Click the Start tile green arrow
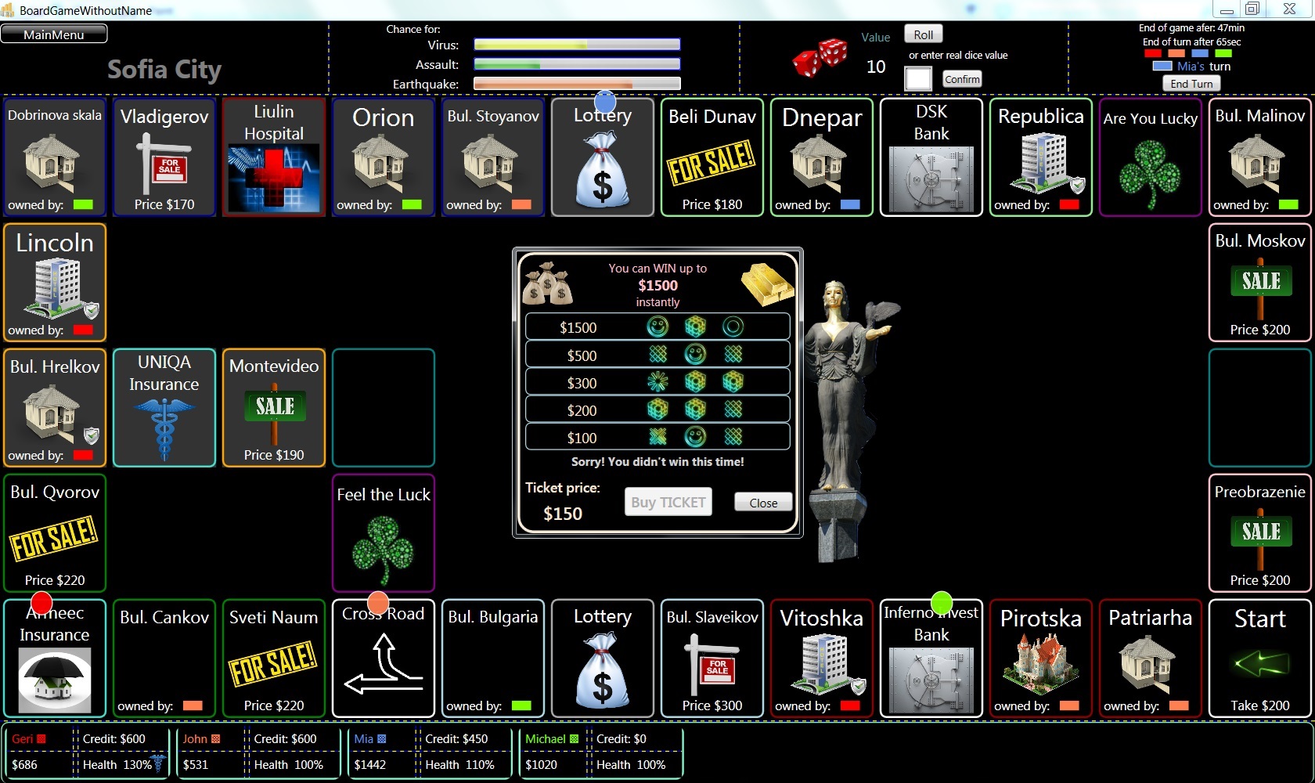The image size is (1315, 783). click(1260, 664)
